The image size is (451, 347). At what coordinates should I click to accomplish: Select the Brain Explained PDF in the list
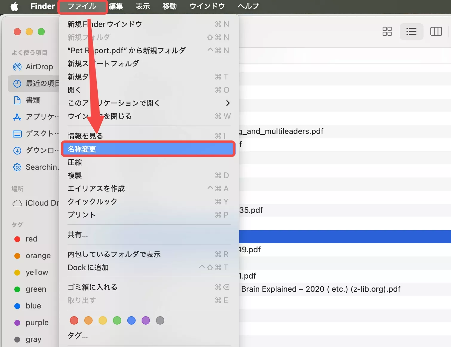[320, 289]
